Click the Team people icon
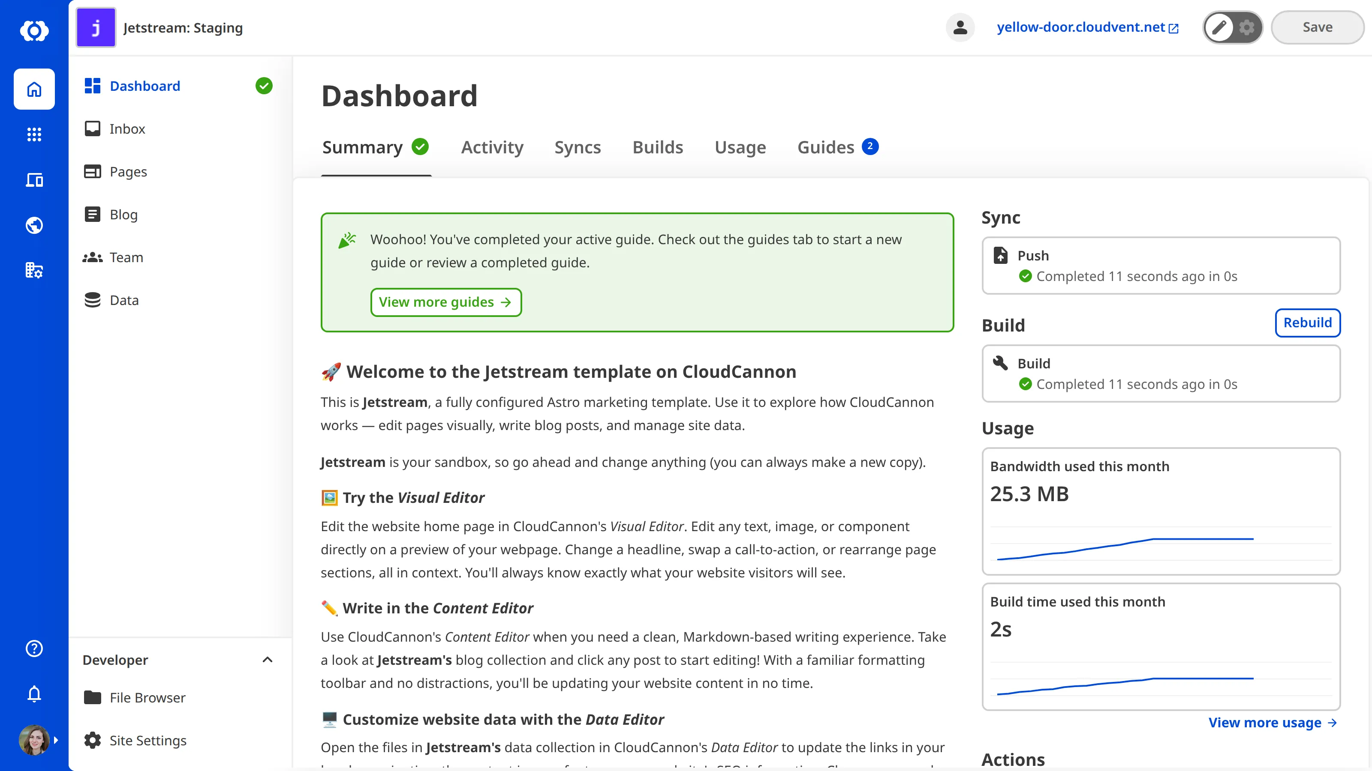 coord(92,257)
